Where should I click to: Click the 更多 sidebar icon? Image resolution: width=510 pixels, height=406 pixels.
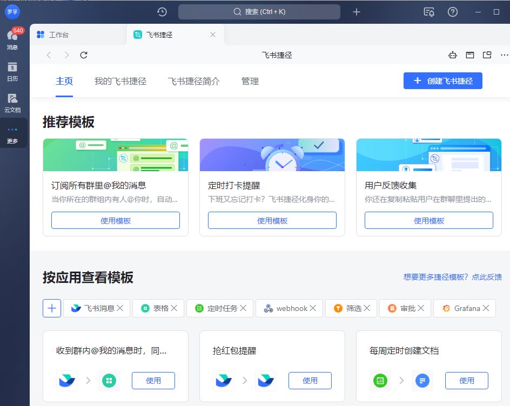pyautogui.click(x=13, y=133)
